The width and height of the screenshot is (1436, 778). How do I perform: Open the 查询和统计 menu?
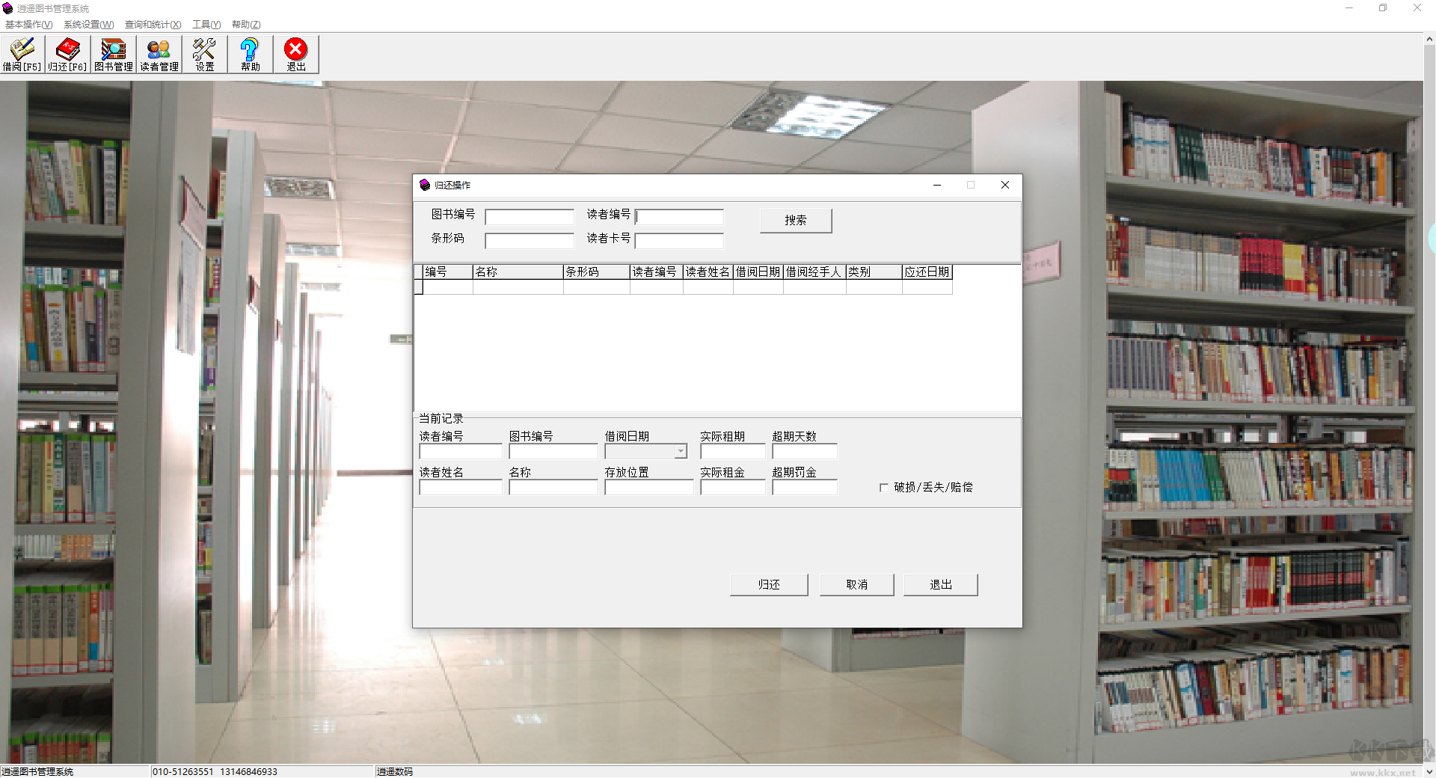[x=153, y=25]
